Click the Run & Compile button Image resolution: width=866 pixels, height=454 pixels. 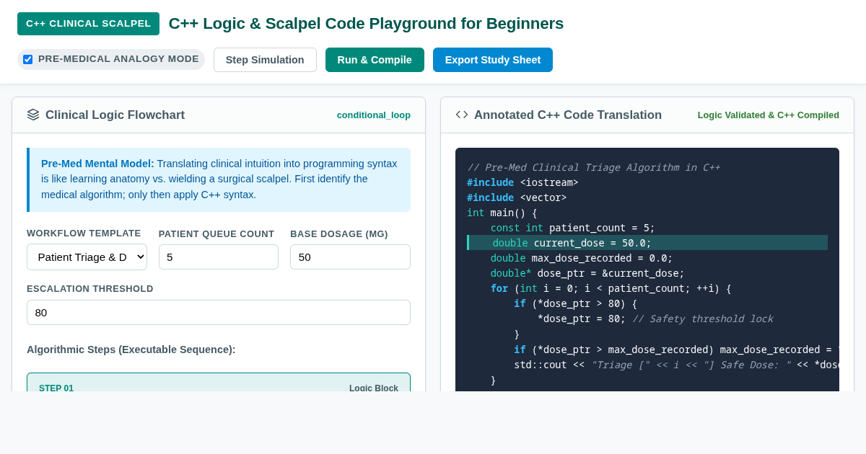[x=375, y=60]
